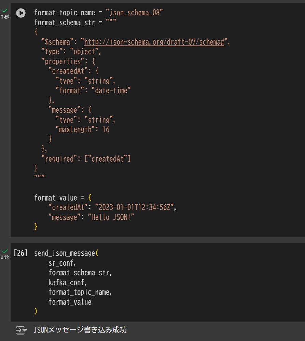Run the first code cell
The width and height of the screenshot is (305, 341).
[21, 13]
